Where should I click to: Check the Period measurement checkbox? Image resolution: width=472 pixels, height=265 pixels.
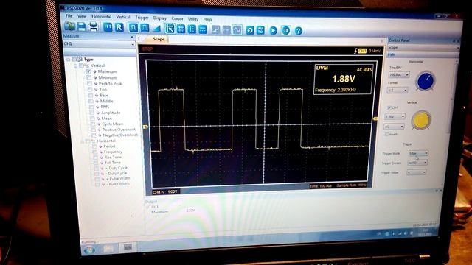95,146
